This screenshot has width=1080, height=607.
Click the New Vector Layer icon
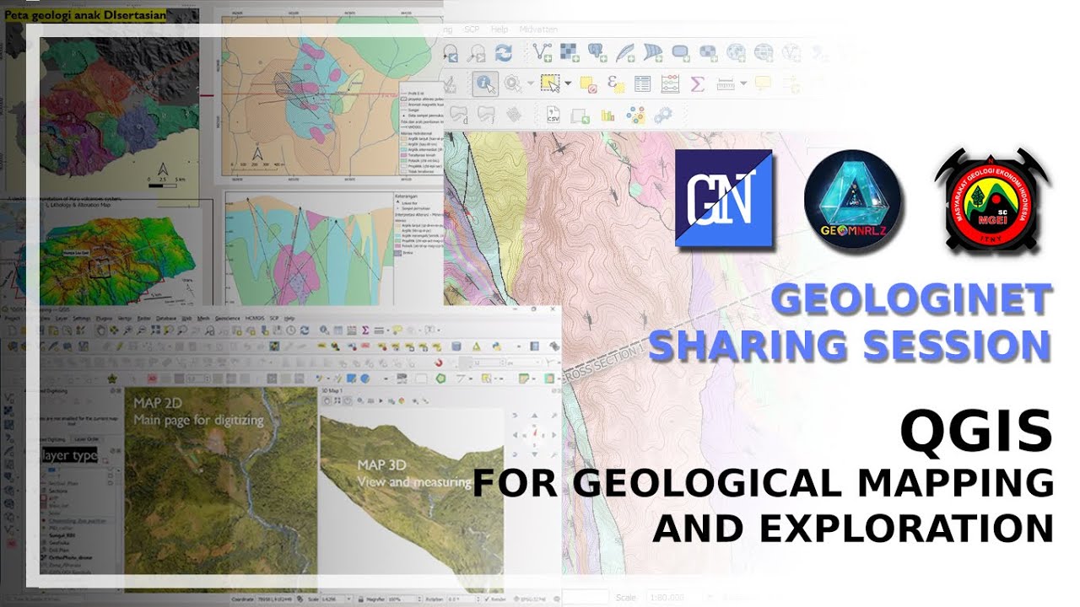click(x=542, y=52)
